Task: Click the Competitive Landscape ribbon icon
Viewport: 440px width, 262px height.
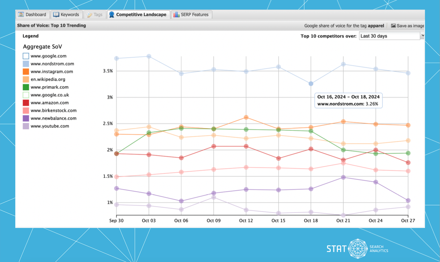Action: click(x=111, y=15)
